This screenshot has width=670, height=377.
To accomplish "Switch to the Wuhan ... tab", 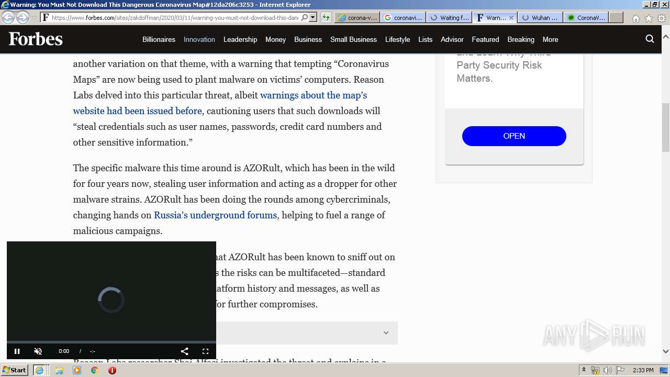I will 540,17.
